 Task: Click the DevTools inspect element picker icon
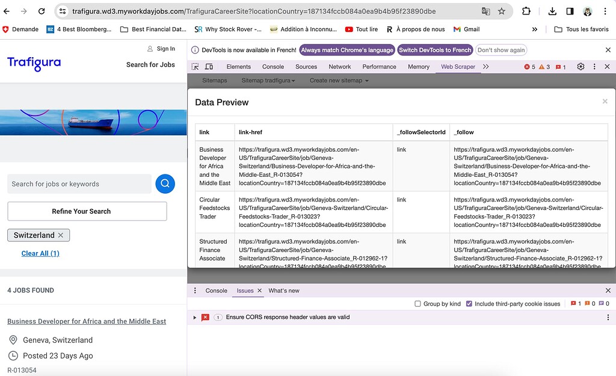point(195,67)
